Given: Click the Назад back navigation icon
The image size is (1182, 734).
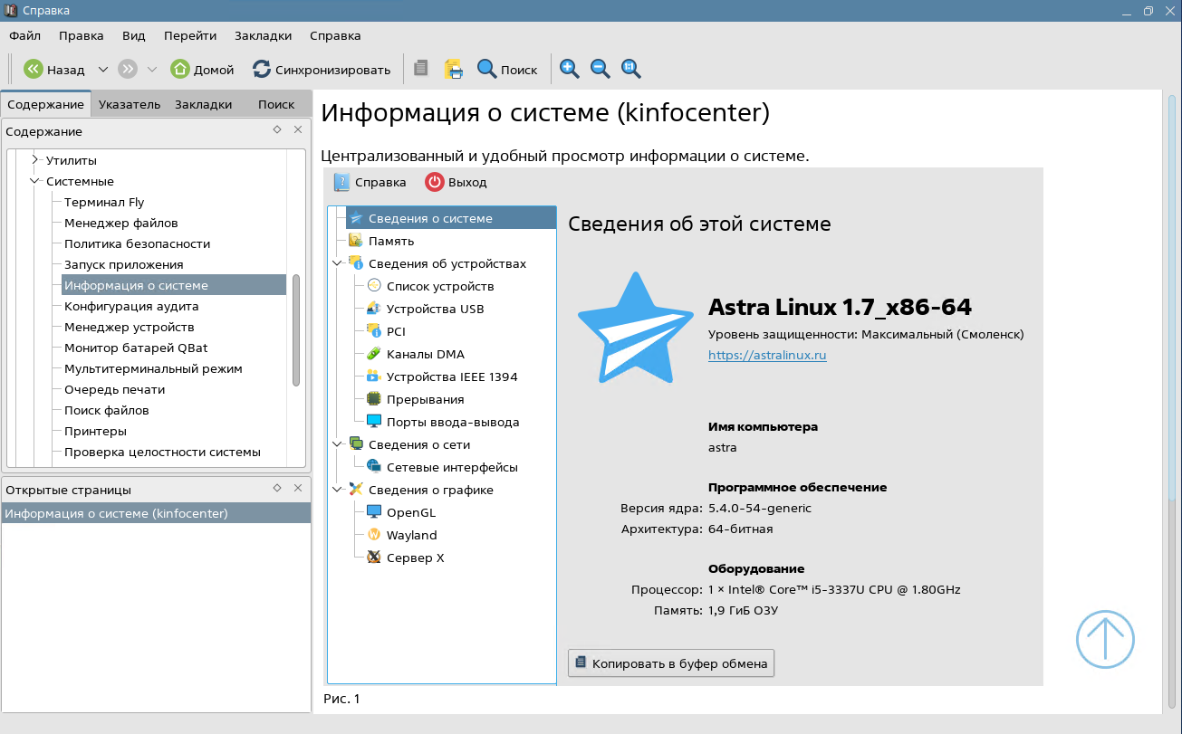Looking at the screenshot, I should pyautogui.click(x=34, y=69).
